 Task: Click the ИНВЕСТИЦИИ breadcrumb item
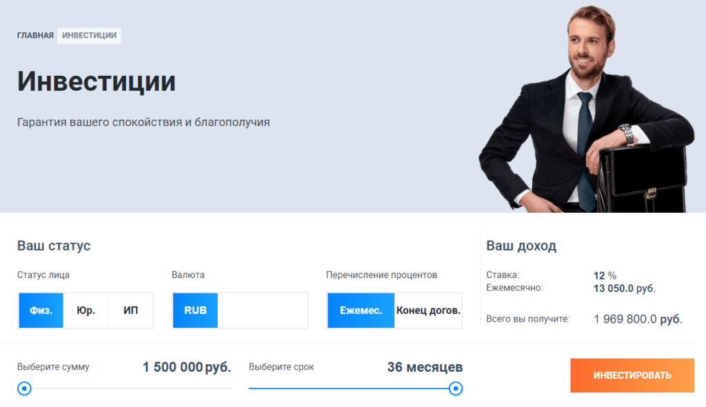(89, 36)
